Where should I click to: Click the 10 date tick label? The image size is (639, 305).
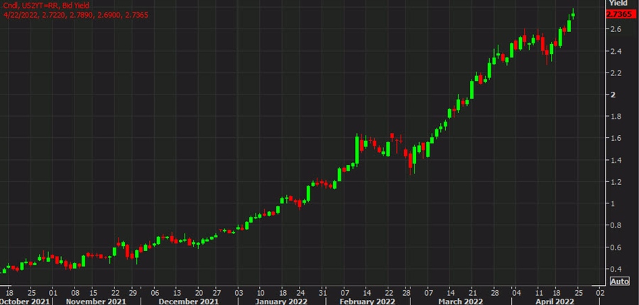pos(261,292)
